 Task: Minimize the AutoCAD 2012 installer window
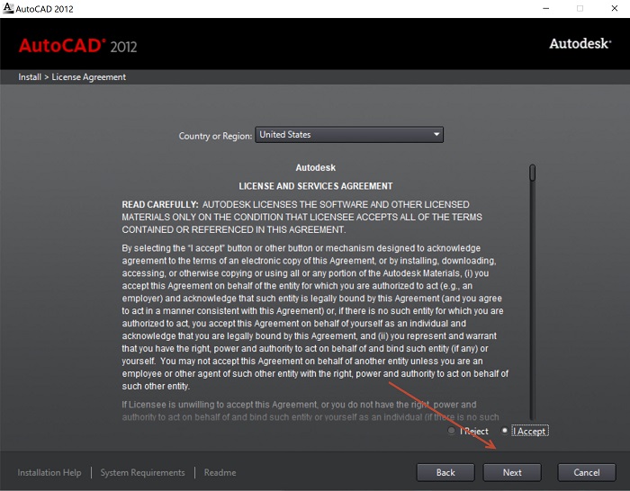pyautogui.click(x=545, y=9)
